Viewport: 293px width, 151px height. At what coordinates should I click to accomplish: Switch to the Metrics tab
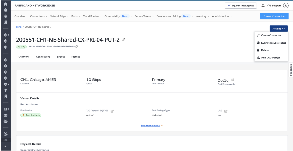(x=76, y=57)
